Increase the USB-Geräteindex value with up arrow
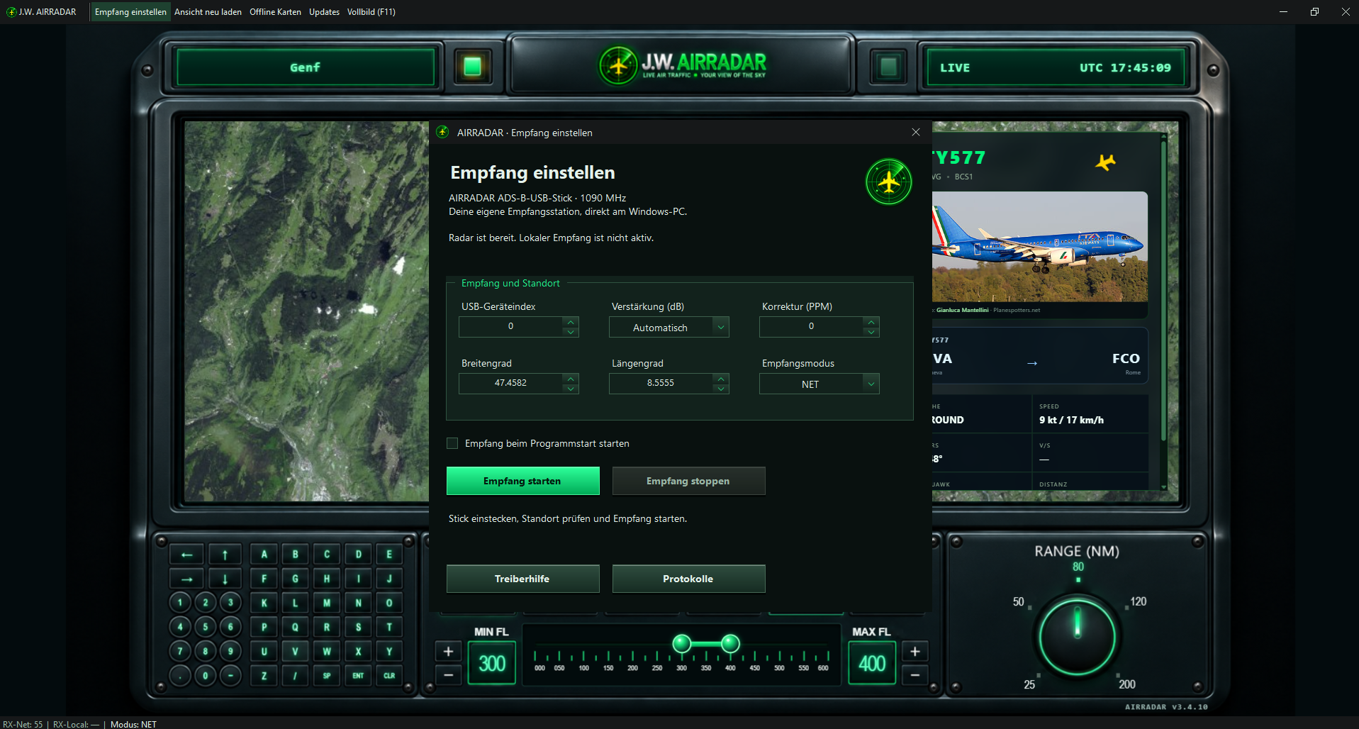This screenshot has width=1359, height=729. (x=571, y=322)
